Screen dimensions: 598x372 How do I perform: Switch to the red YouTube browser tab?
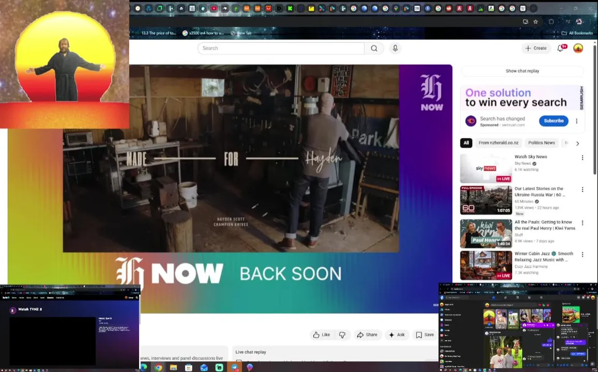coord(214,8)
